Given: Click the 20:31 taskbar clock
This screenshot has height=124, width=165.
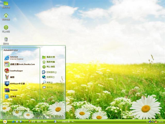Looking at the screenshot, I should coord(161,122).
